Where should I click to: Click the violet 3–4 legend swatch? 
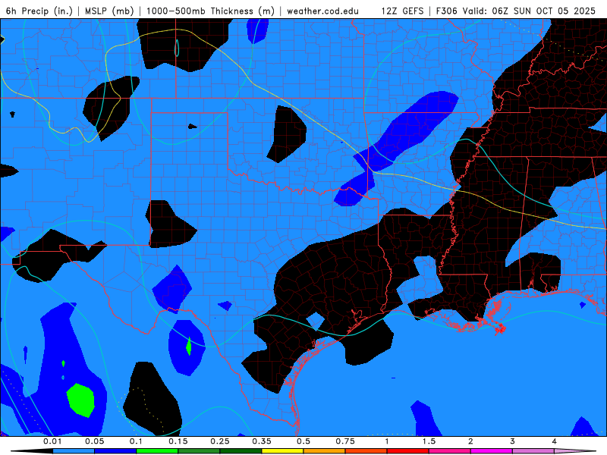[533, 451]
